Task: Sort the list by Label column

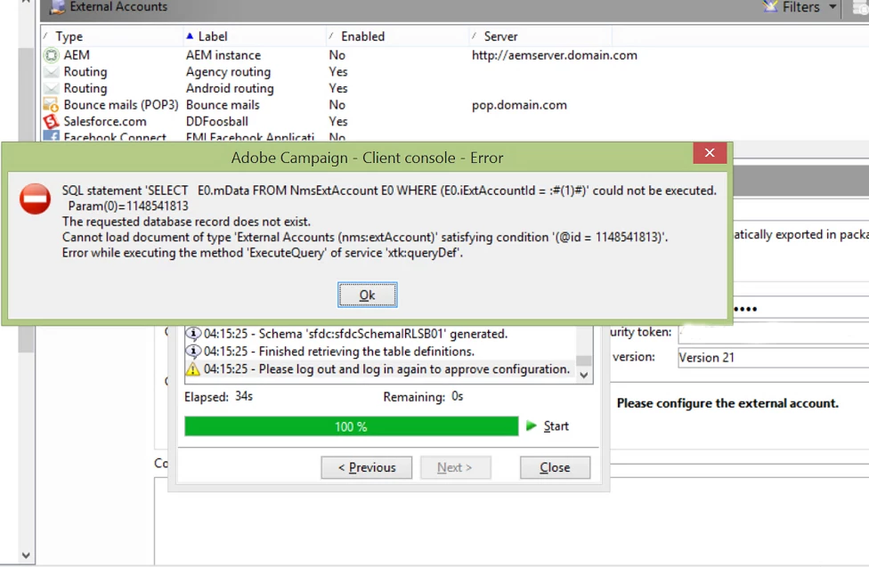Action: pyautogui.click(x=212, y=36)
